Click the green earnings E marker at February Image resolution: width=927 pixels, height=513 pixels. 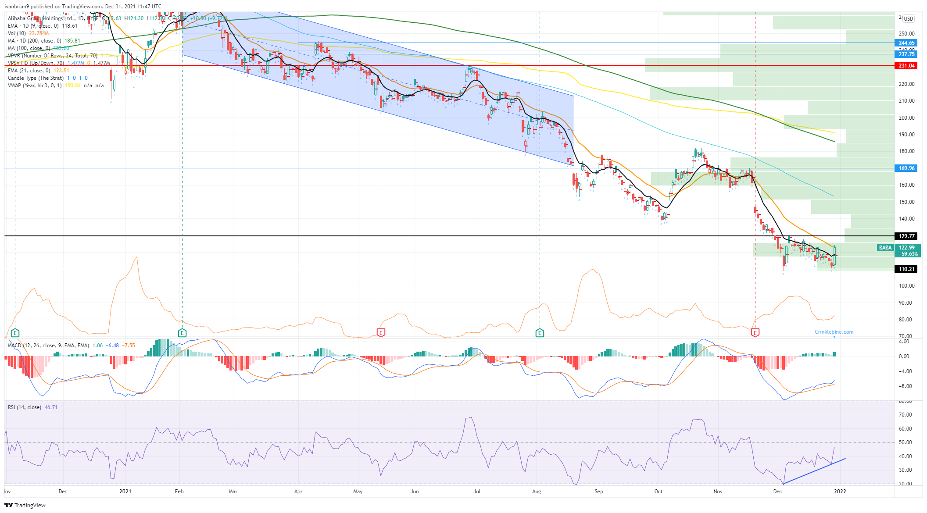(183, 333)
